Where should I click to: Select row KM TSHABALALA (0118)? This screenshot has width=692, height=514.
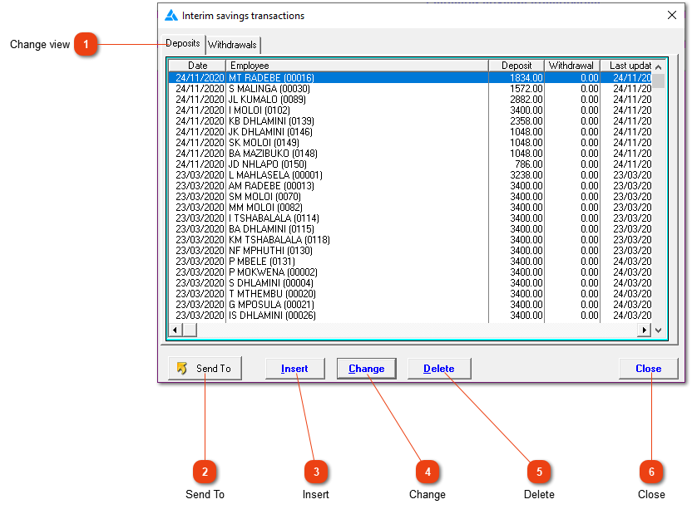pyautogui.click(x=410, y=240)
